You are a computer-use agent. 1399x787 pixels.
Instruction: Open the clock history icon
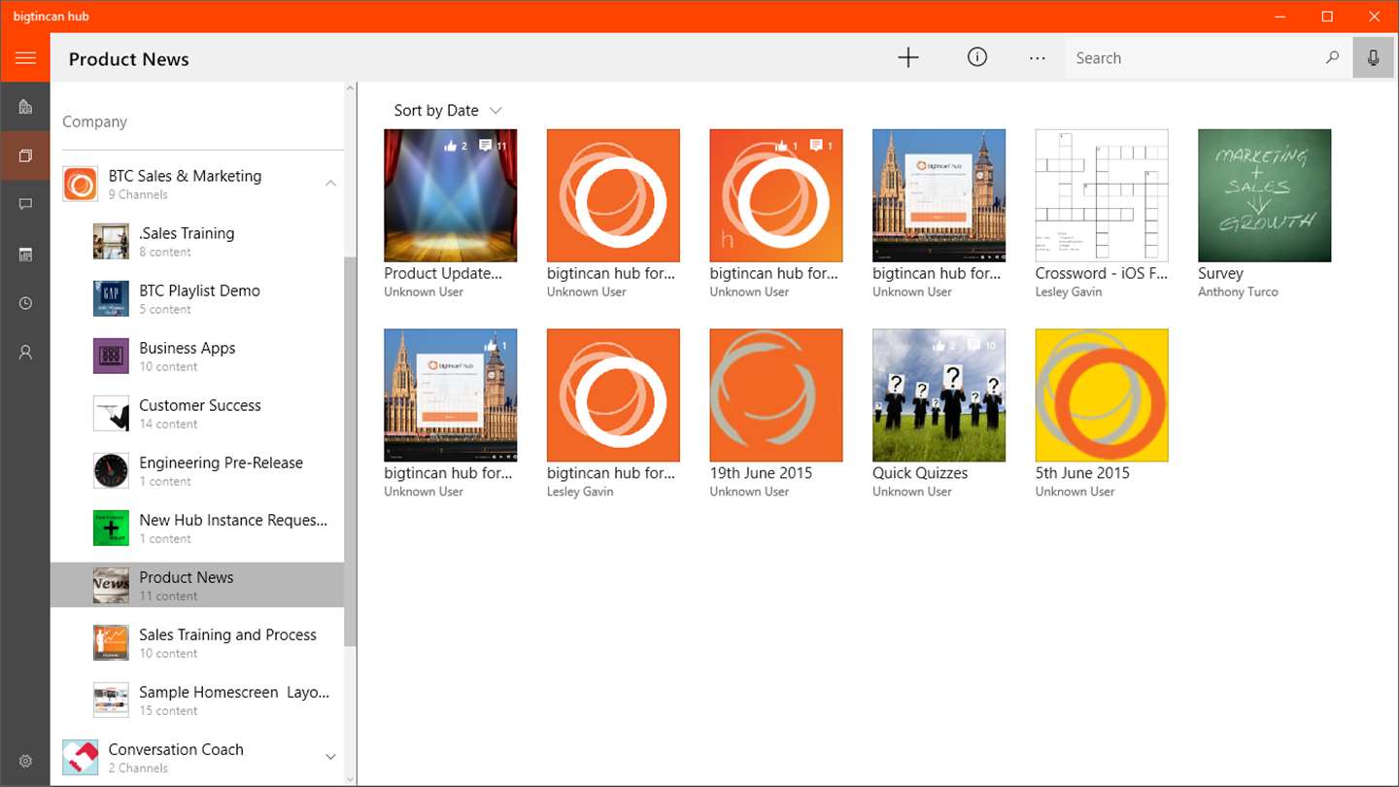25,303
